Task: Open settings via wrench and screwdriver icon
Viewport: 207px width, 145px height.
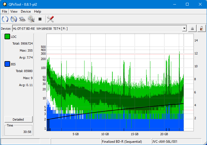Action: coord(50,19)
